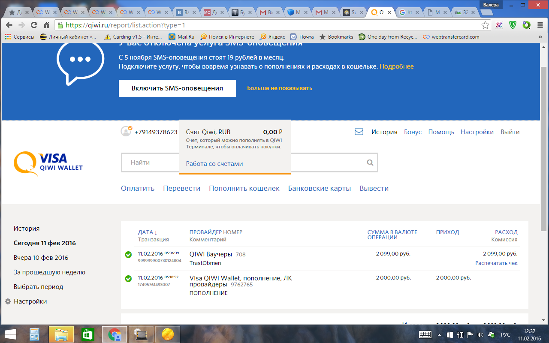The height and width of the screenshot is (343, 549).
Task: Switch to the Google ht browser tab
Action: click(x=410, y=12)
